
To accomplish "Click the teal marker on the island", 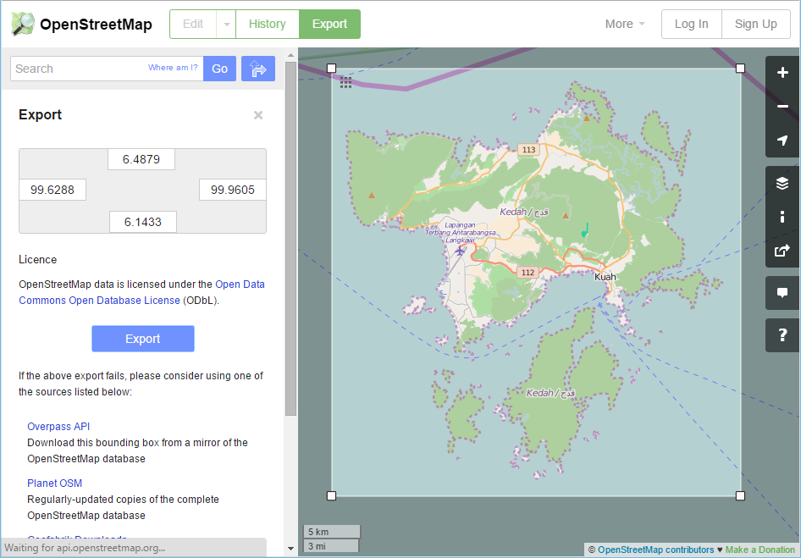I will pos(585,230).
